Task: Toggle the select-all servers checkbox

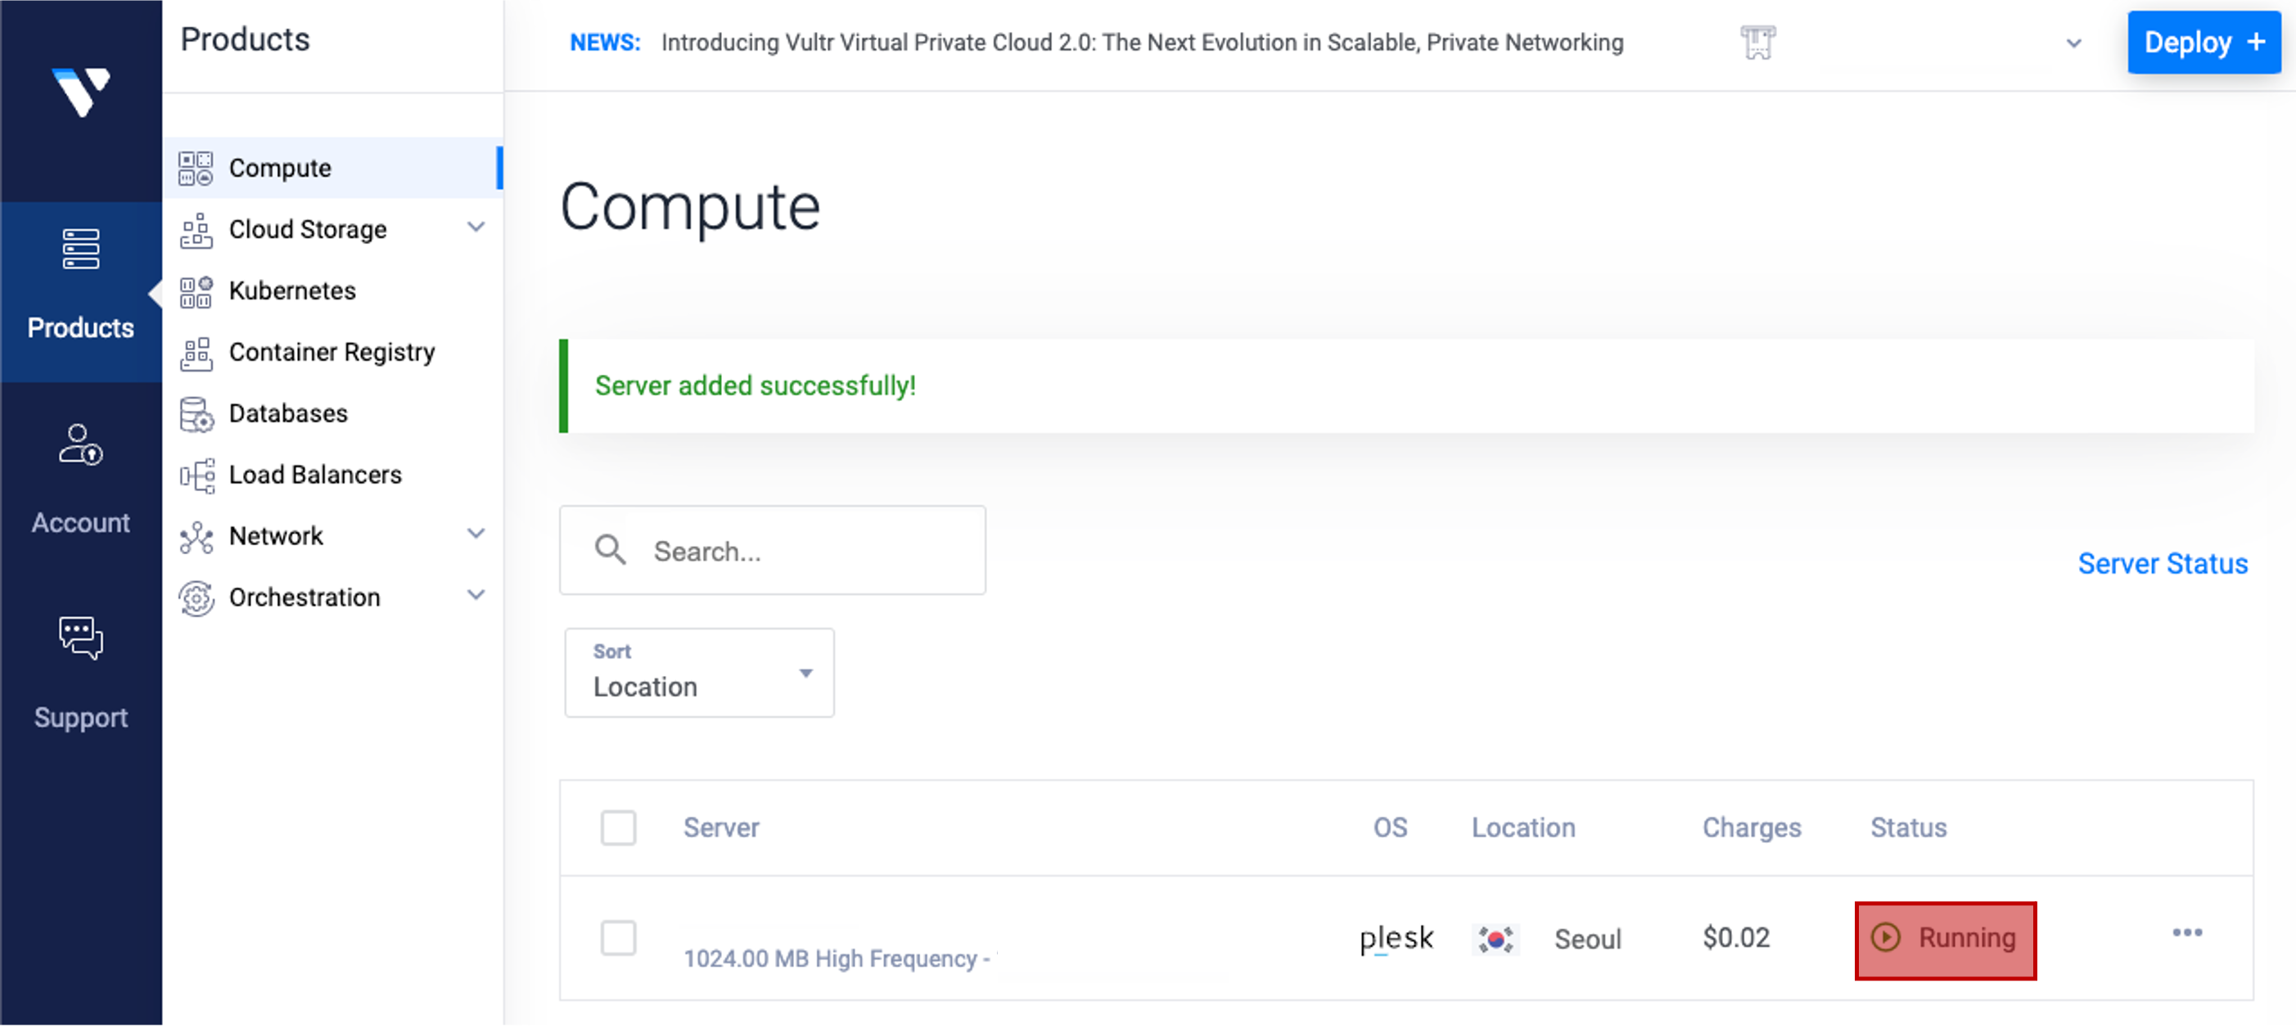Action: [618, 827]
